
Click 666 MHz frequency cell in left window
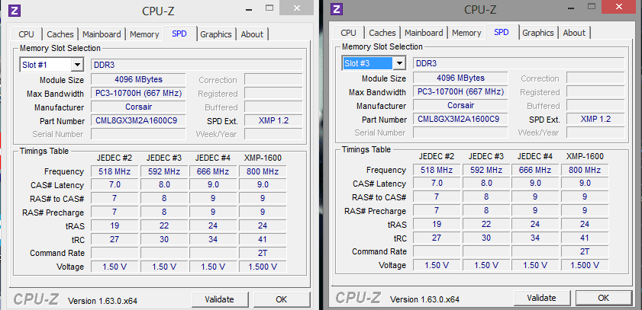tap(213, 171)
